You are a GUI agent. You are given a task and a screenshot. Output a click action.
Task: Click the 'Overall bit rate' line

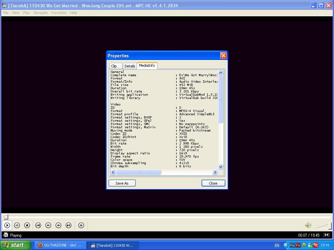(155, 91)
